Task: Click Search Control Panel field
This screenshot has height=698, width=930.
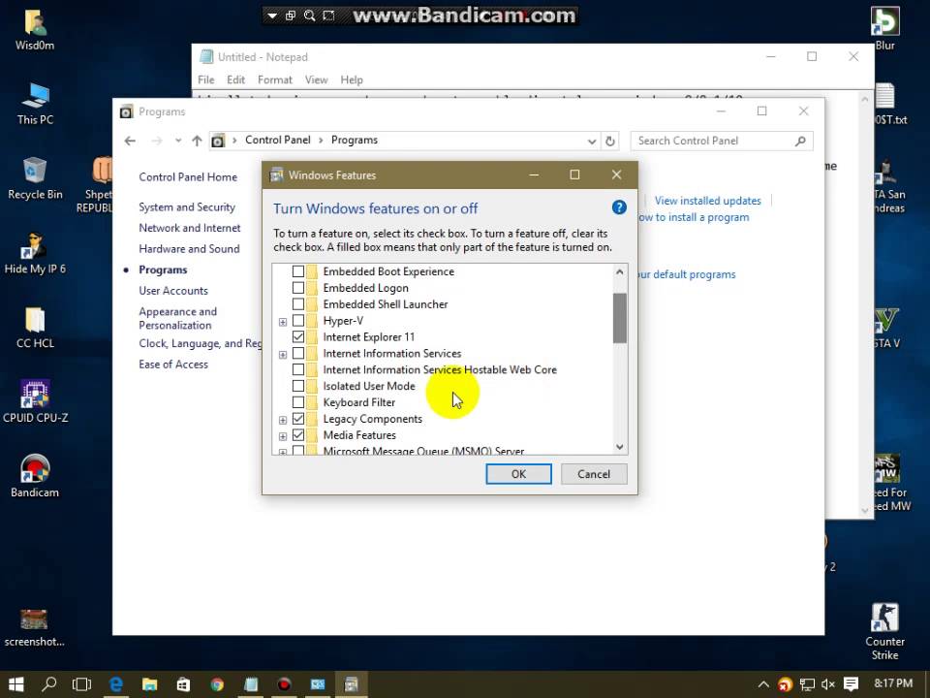Action: tap(721, 141)
